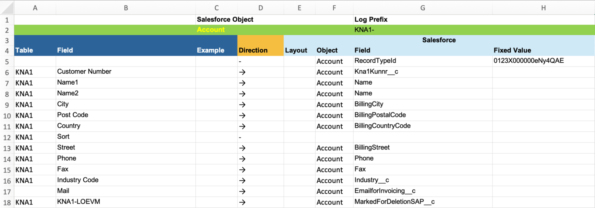Click the direction arrow in the Mail row

coord(242,191)
